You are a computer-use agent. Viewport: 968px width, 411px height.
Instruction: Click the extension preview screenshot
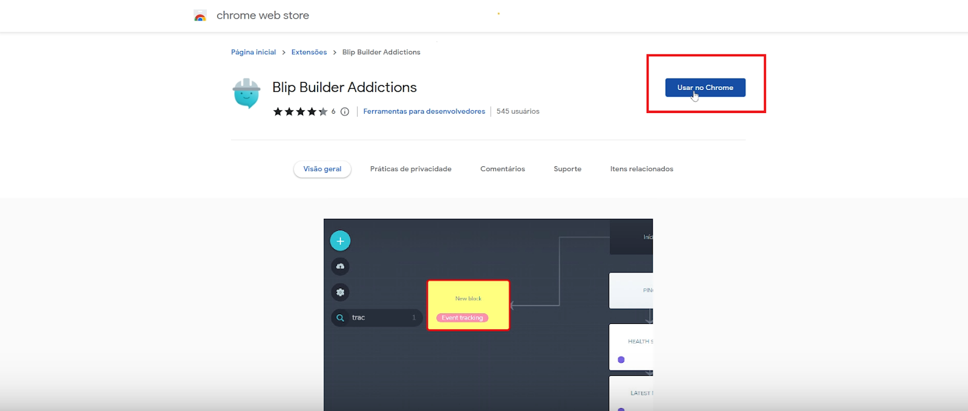488,315
